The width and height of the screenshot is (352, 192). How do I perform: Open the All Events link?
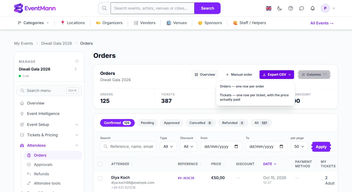pyautogui.click(x=322, y=23)
